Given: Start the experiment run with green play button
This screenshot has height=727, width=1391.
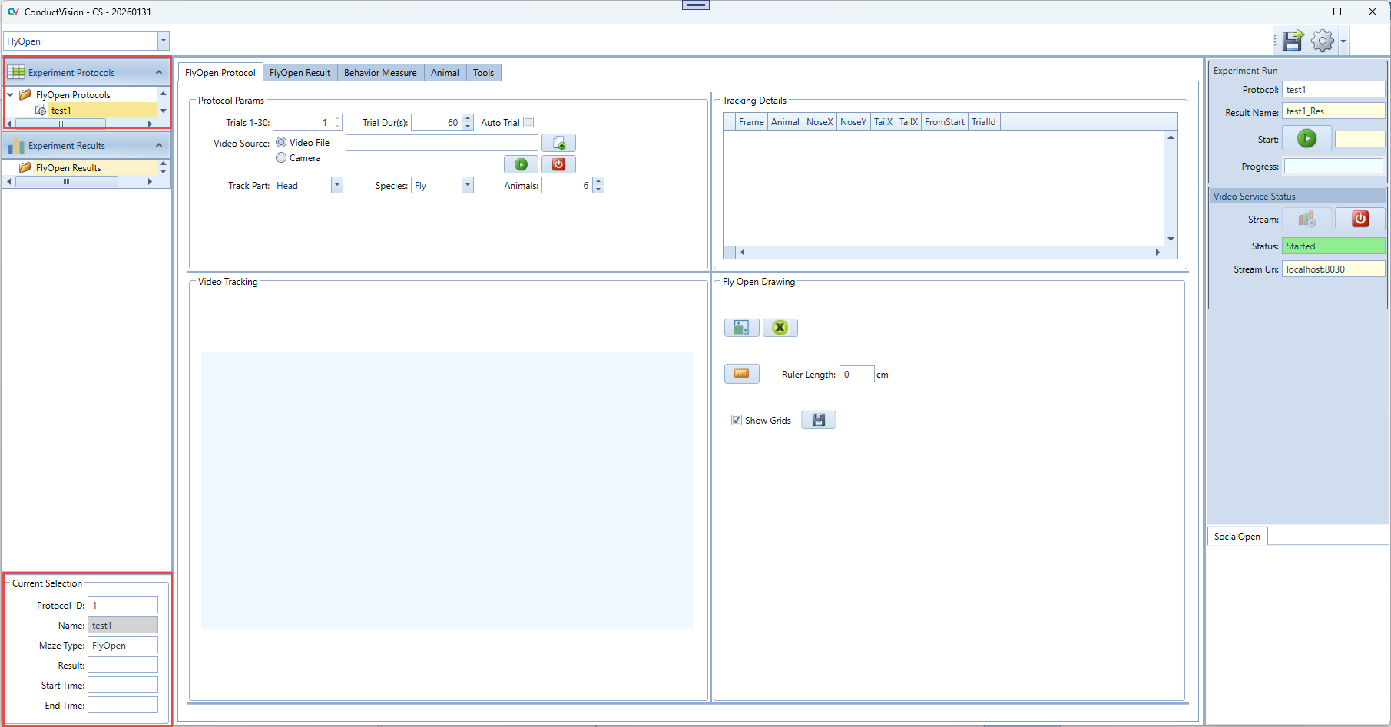Looking at the screenshot, I should tap(1307, 139).
